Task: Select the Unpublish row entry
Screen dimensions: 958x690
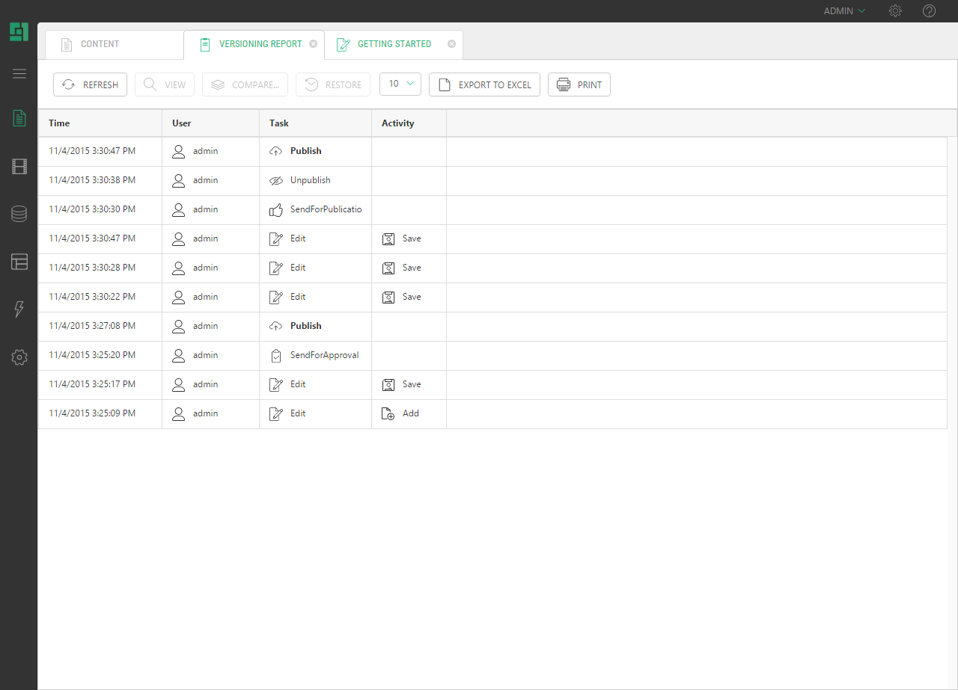Action: [310, 180]
